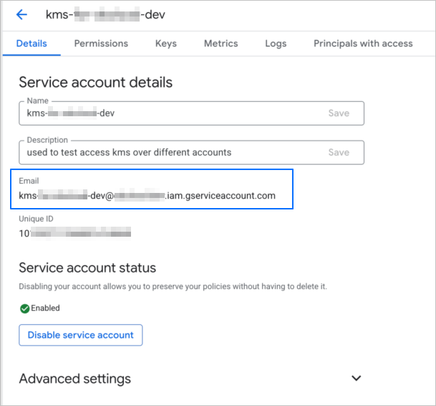
Task: Expand Advanced settings with the chevron arrow
Action: click(356, 378)
